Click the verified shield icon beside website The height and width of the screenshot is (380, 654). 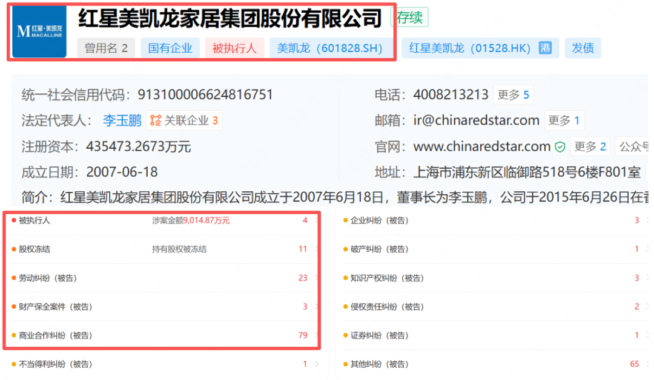click(560, 146)
